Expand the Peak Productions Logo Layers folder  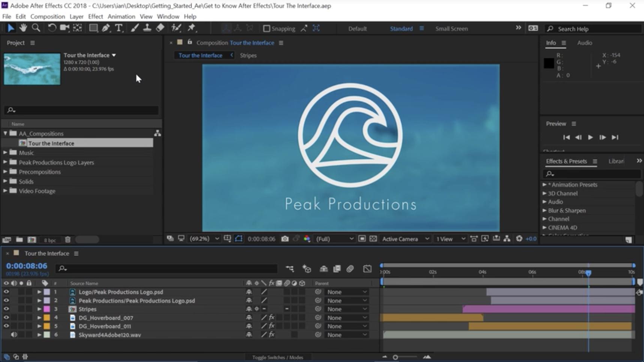coord(5,162)
